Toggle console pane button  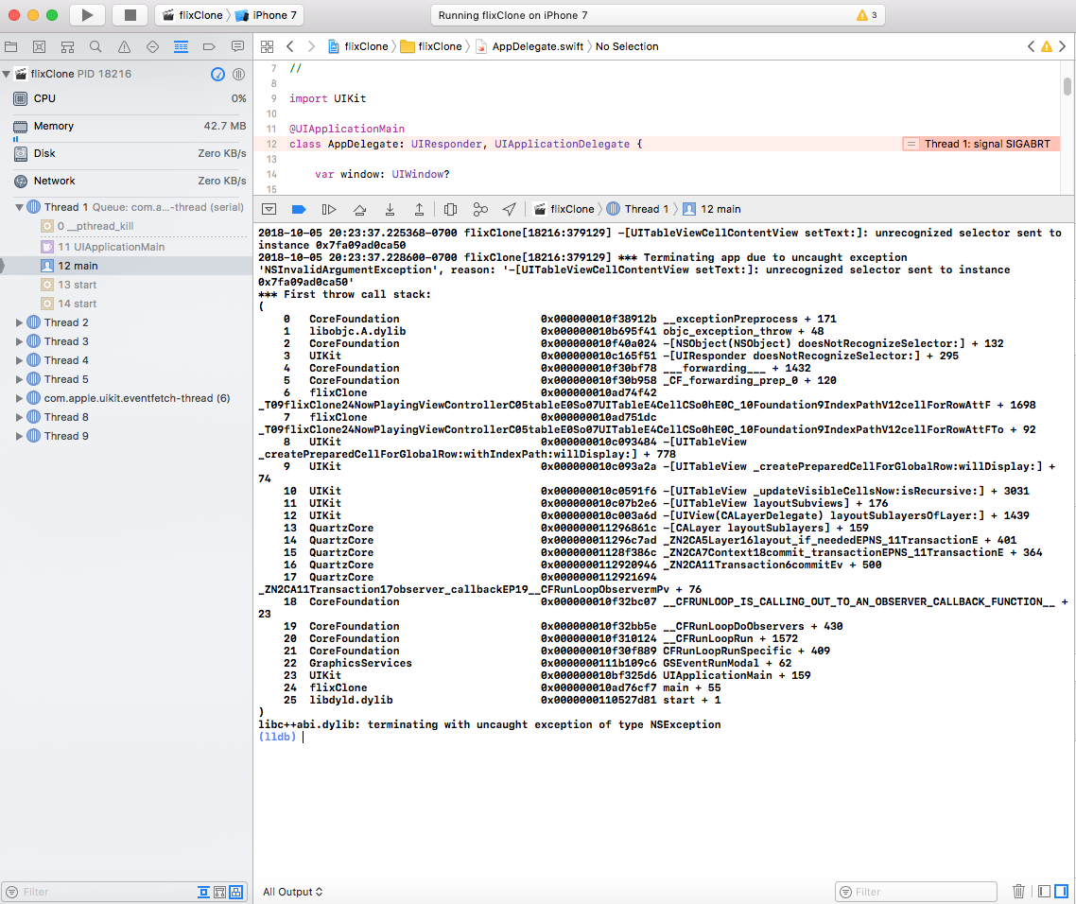point(1061,891)
